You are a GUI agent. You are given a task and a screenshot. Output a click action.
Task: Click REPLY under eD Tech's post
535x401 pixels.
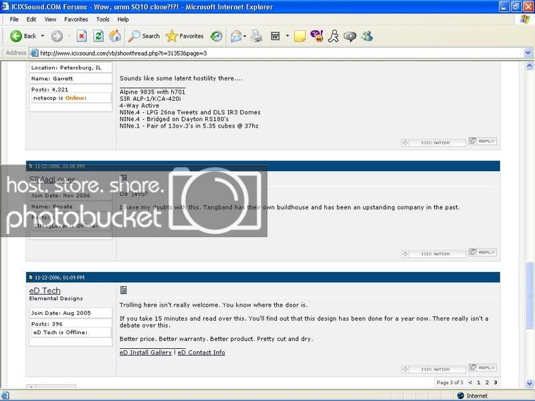[482, 368]
